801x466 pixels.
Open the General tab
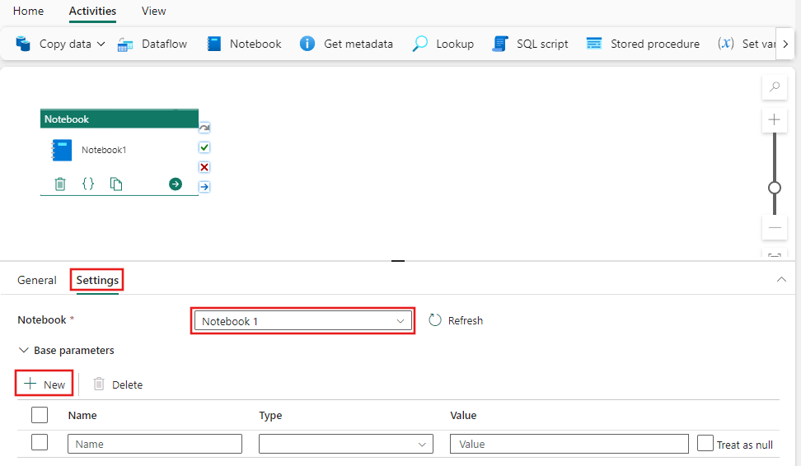point(37,280)
